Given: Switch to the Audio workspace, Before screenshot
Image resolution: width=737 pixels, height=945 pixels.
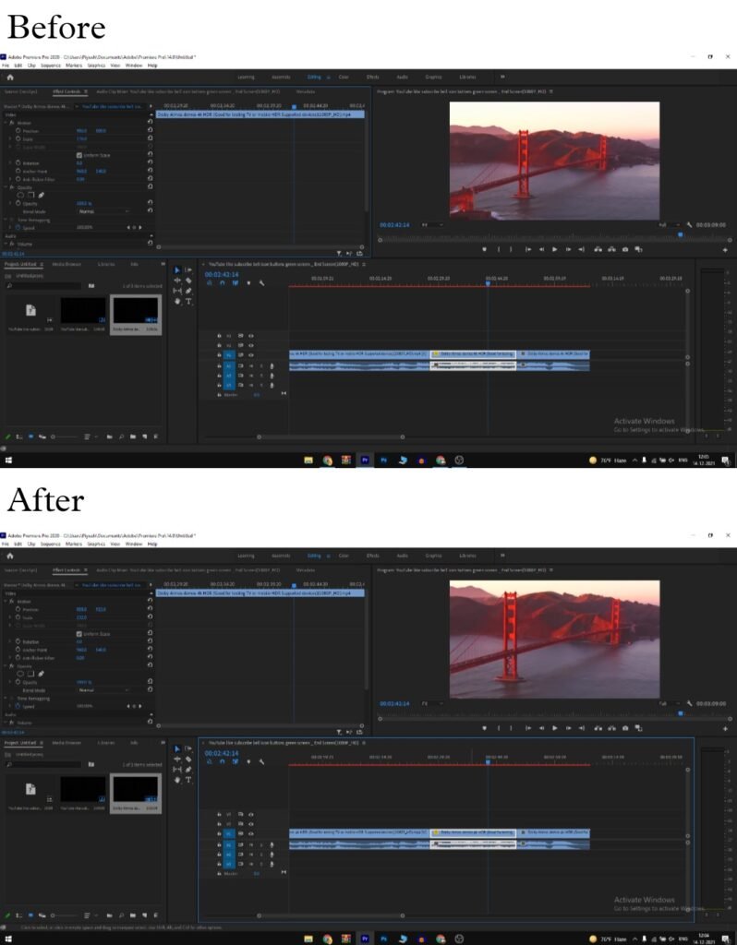Looking at the screenshot, I should [402, 78].
